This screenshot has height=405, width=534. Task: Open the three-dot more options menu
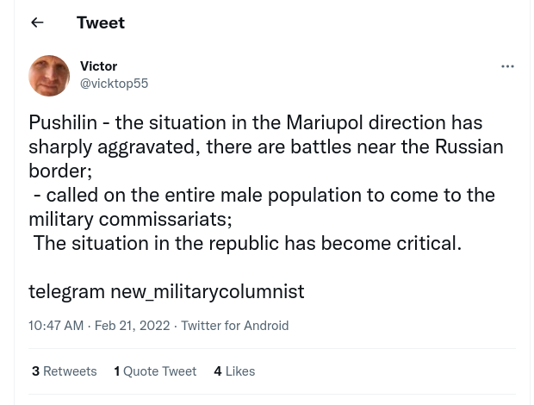pos(507,66)
